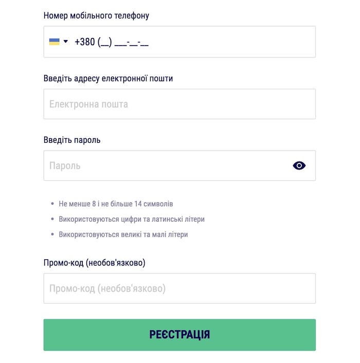
Task: Click the 'Номер мобільного телефону' label
Action: click(96, 15)
